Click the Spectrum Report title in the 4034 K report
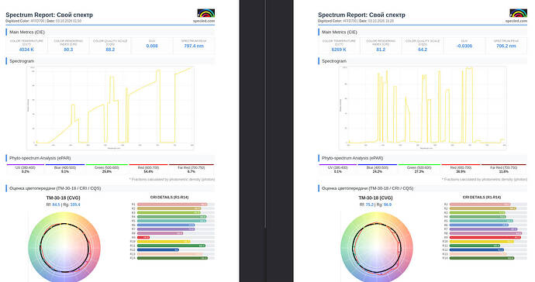Image resolution: width=535 pixels, height=282 pixels. pos(49,15)
